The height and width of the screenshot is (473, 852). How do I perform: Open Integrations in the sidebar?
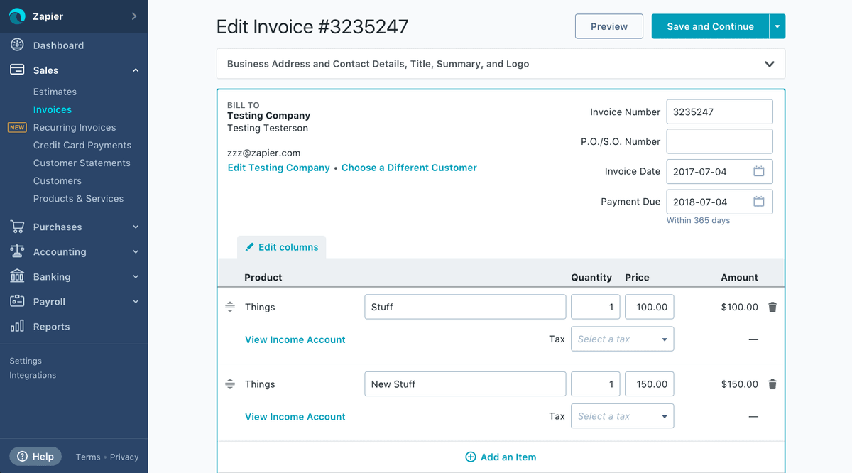pyautogui.click(x=33, y=375)
